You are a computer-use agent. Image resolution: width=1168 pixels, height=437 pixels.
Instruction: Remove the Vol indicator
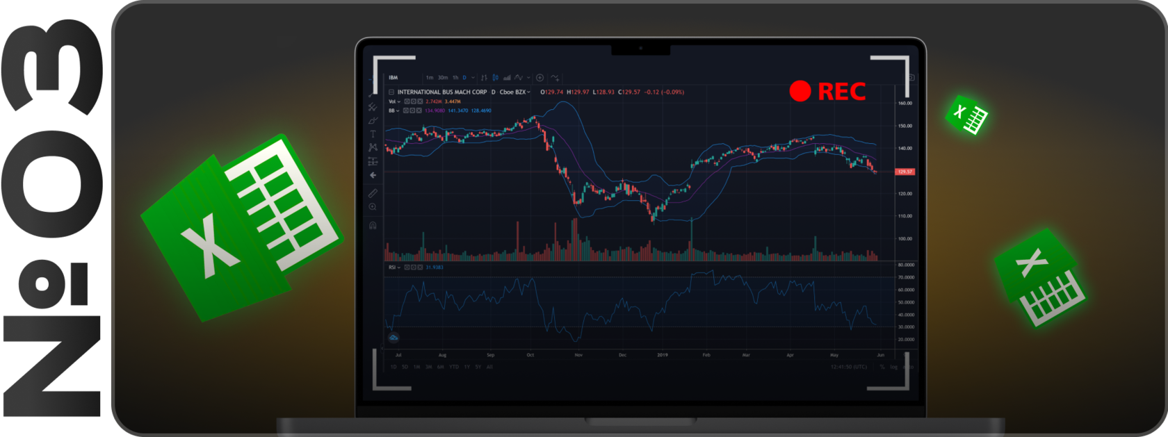(420, 101)
